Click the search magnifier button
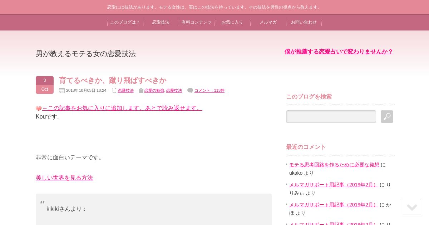The width and height of the screenshot is (429, 225). tap(387, 116)
